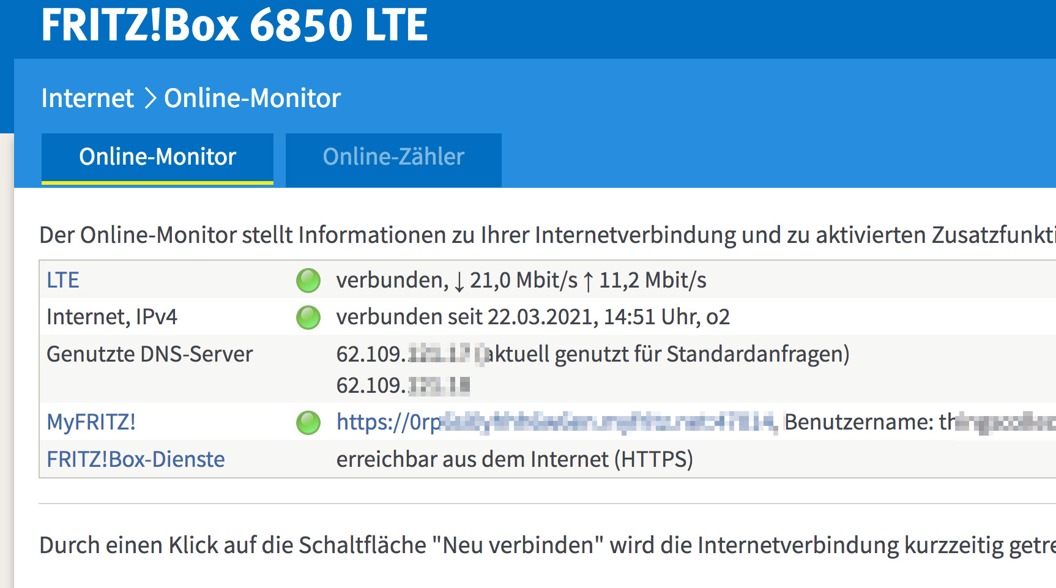Click the 'erreichbar aus dem Internet (HTTPS)' text
1056x588 pixels.
tap(515, 460)
